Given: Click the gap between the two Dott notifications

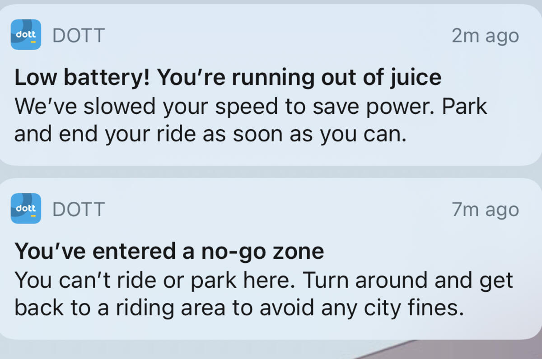Looking at the screenshot, I should 271,172.
